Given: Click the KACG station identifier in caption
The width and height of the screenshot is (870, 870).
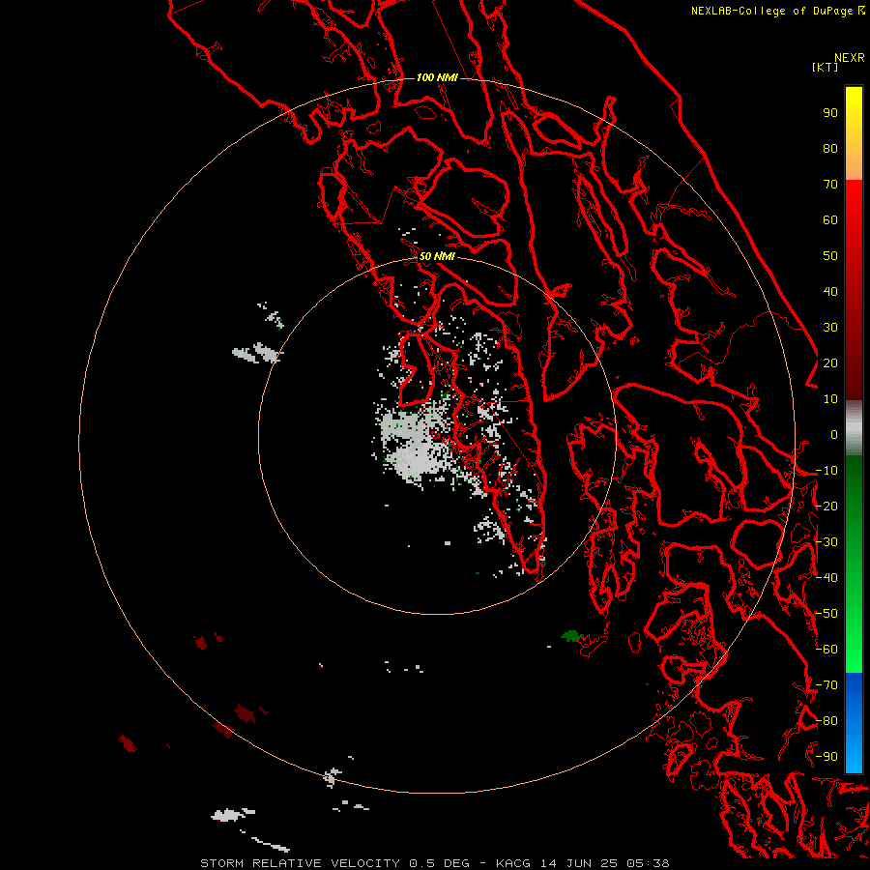Looking at the screenshot, I should (x=515, y=863).
